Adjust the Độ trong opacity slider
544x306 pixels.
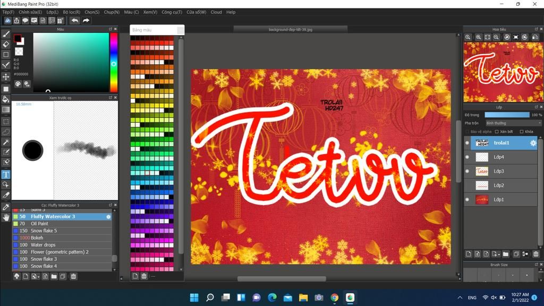pyautogui.click(x=507, y=115)
